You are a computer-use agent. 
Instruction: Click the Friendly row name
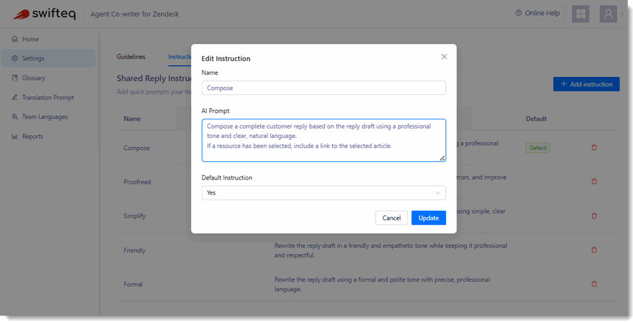[135, 250]
